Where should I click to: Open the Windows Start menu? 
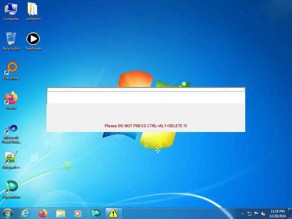tap(8, 213)
